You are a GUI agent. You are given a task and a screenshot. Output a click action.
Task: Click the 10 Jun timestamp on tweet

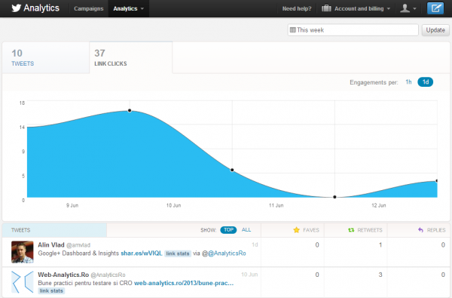[249, 275]
